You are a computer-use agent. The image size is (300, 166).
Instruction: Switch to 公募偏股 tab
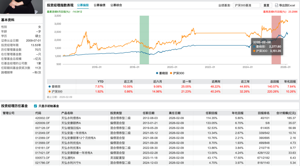(83, 5)
